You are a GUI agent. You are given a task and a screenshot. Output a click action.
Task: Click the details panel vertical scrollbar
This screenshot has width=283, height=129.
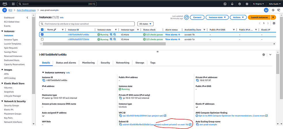(x=278, y=64)
